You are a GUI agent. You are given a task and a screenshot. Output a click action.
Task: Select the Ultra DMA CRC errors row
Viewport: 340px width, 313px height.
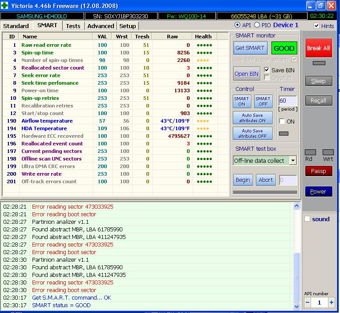tap(115, 166)
